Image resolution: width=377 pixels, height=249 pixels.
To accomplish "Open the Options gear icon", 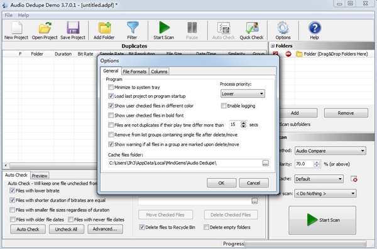I will point(283,31).
